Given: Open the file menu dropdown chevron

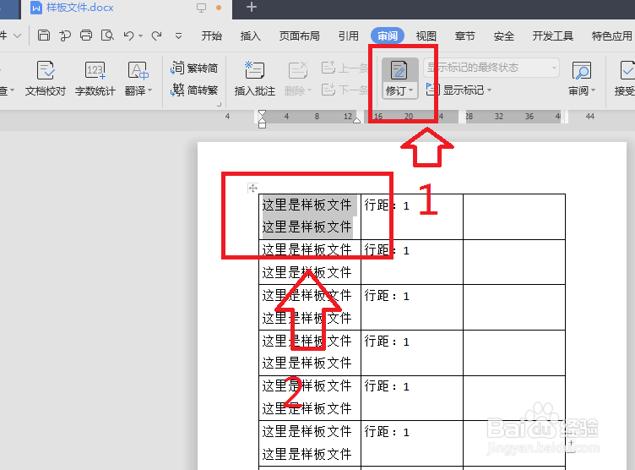Looking at the screenshot, I should tap(17, 36).
